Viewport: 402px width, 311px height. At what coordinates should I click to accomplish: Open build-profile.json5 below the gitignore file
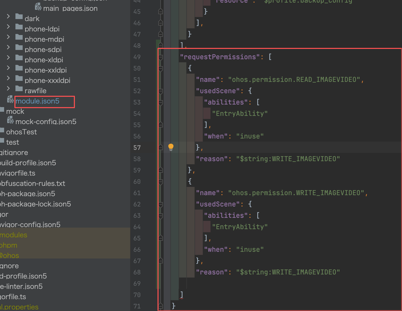click(28, 163)
